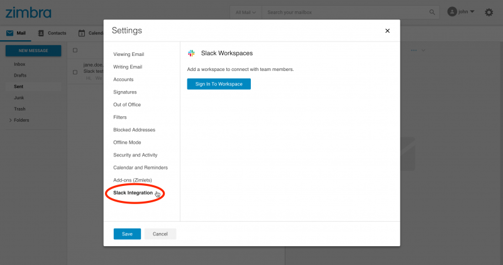
Task: Select the Accounts settings section
Action: click(x=123, y=80)
